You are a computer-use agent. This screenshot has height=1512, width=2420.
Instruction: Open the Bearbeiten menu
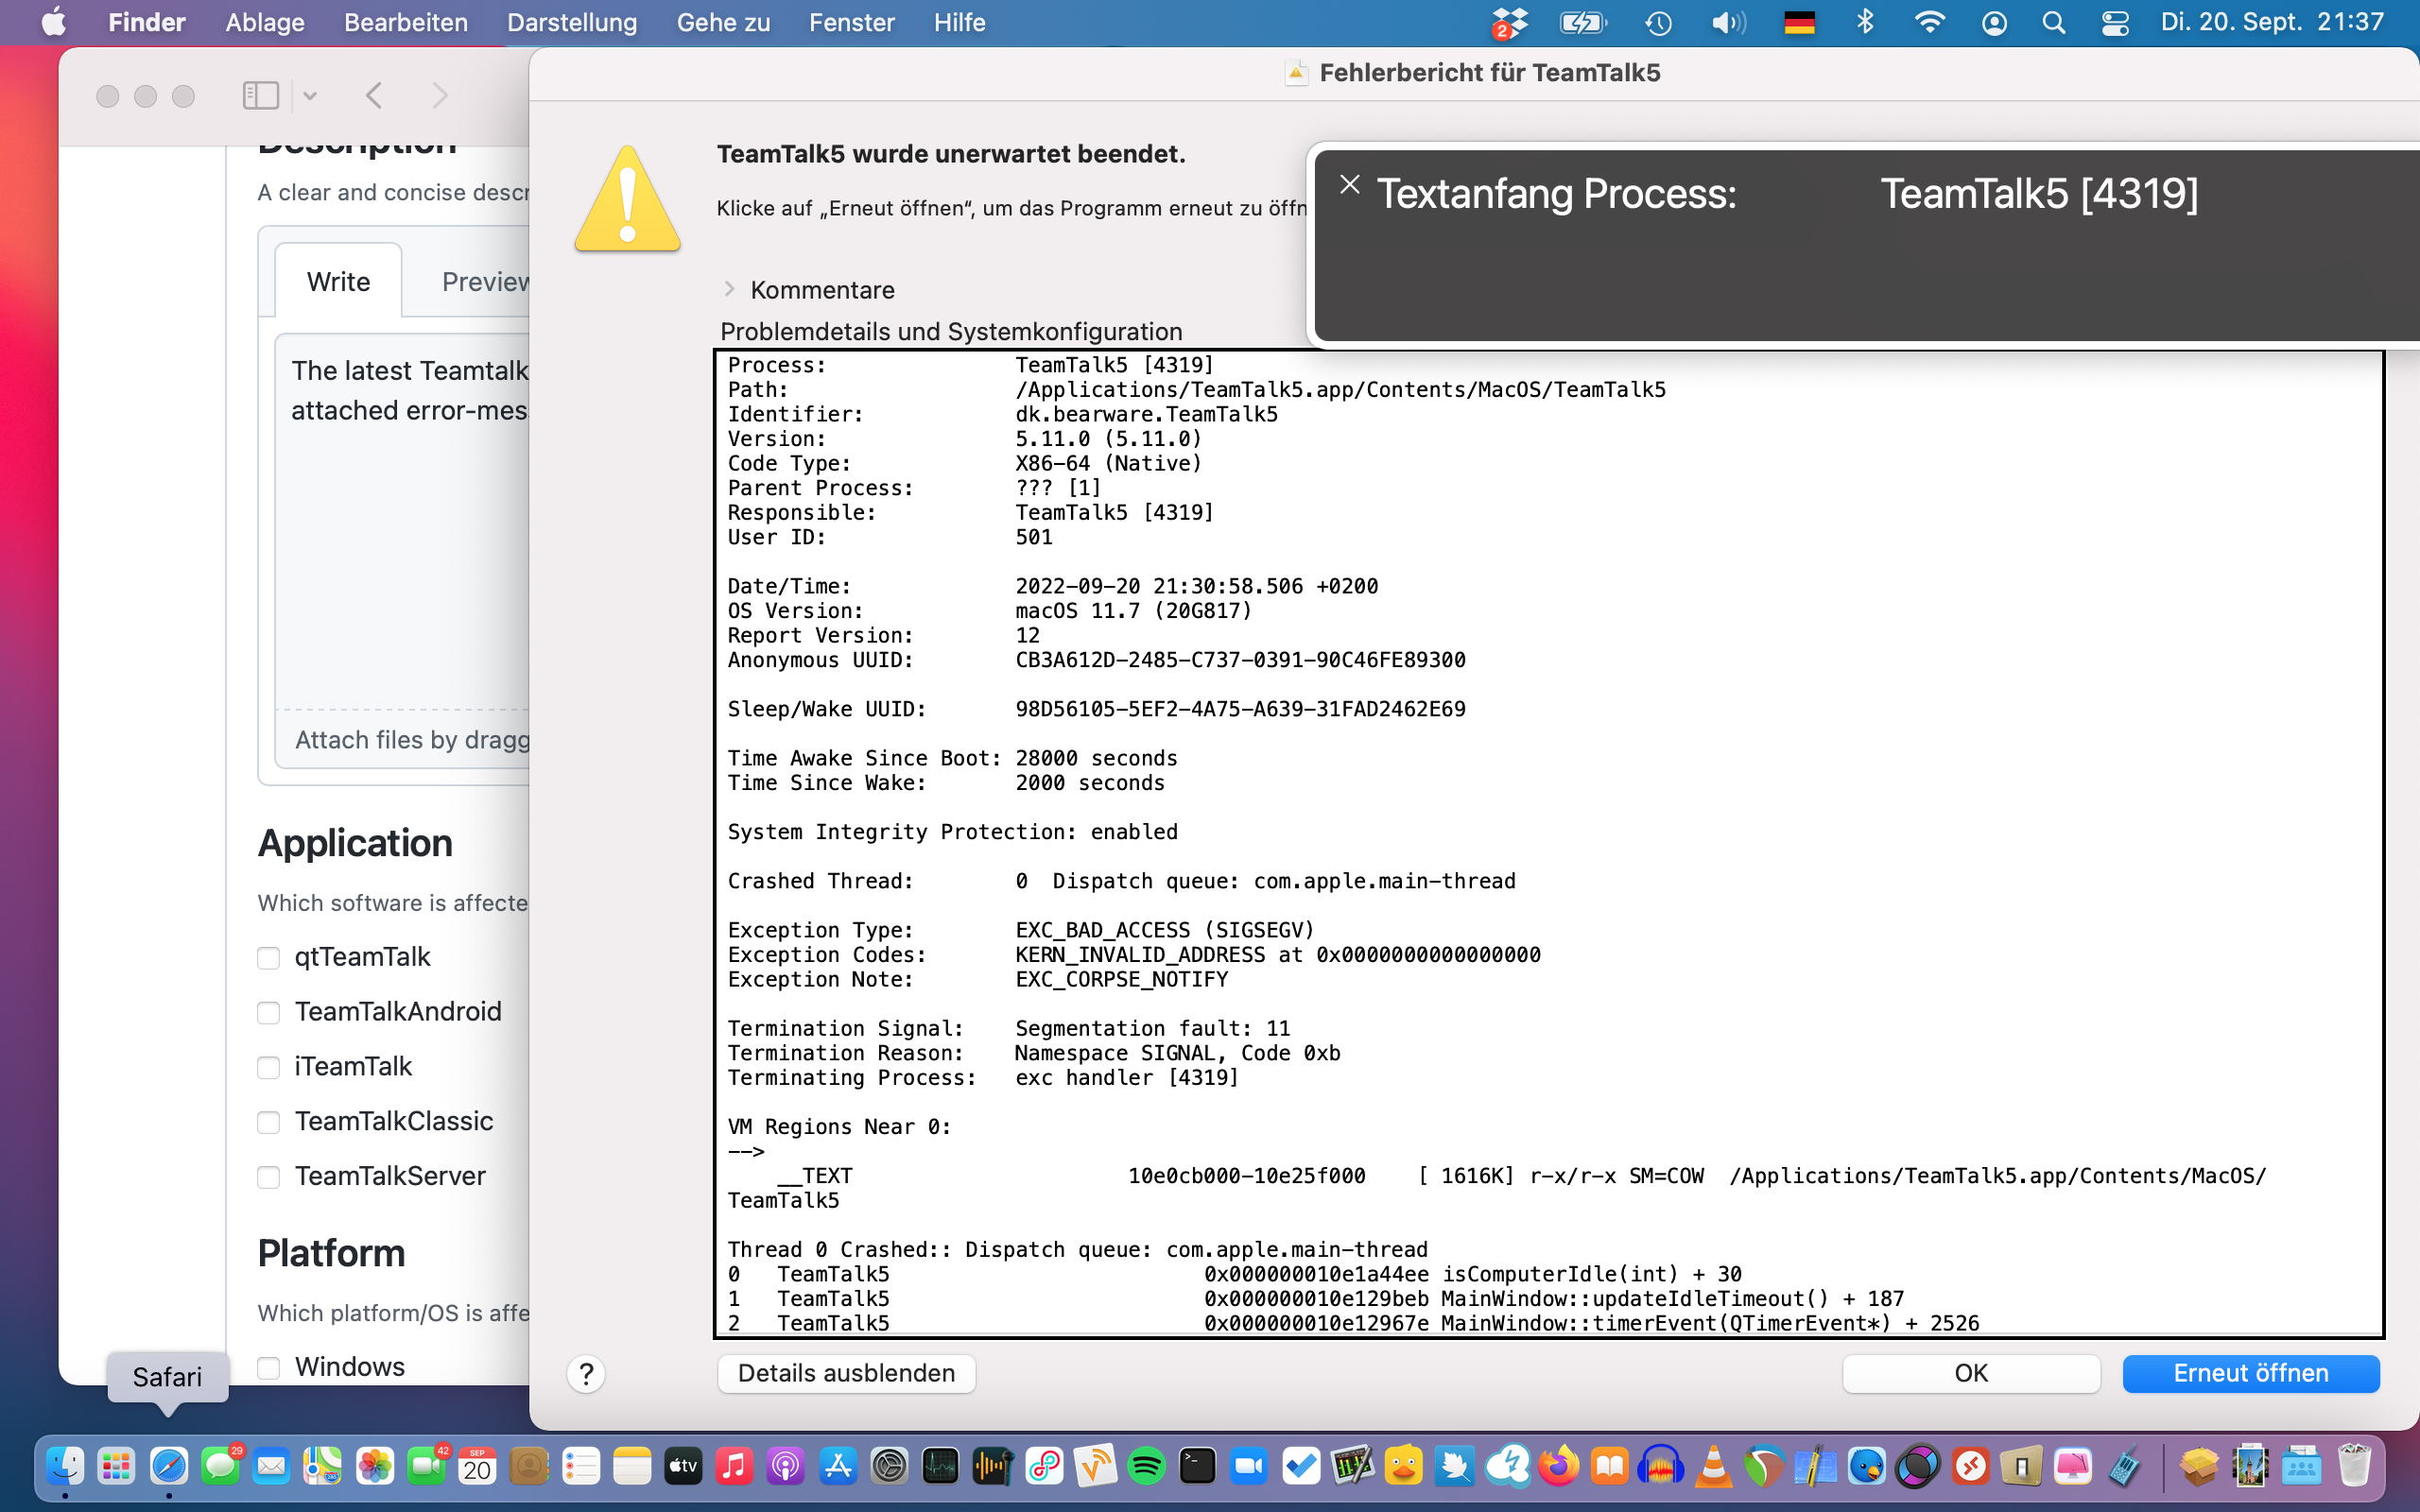(x=406, y=22)
